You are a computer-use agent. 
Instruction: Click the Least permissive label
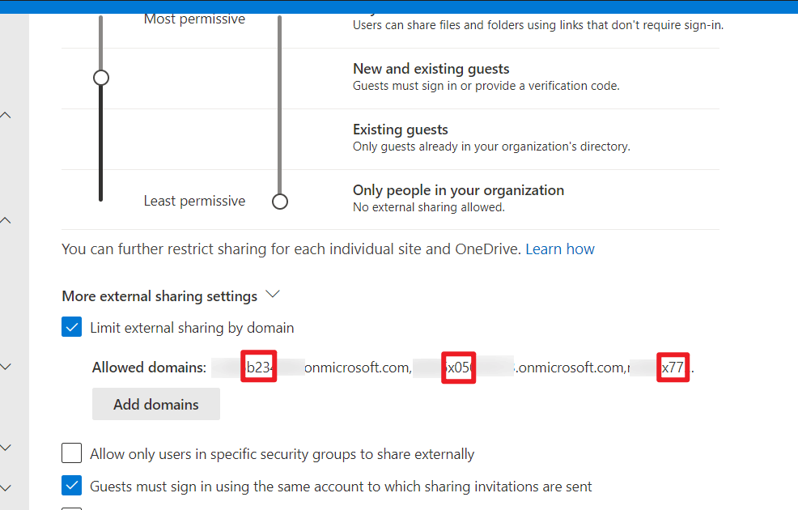coord(194,201)
